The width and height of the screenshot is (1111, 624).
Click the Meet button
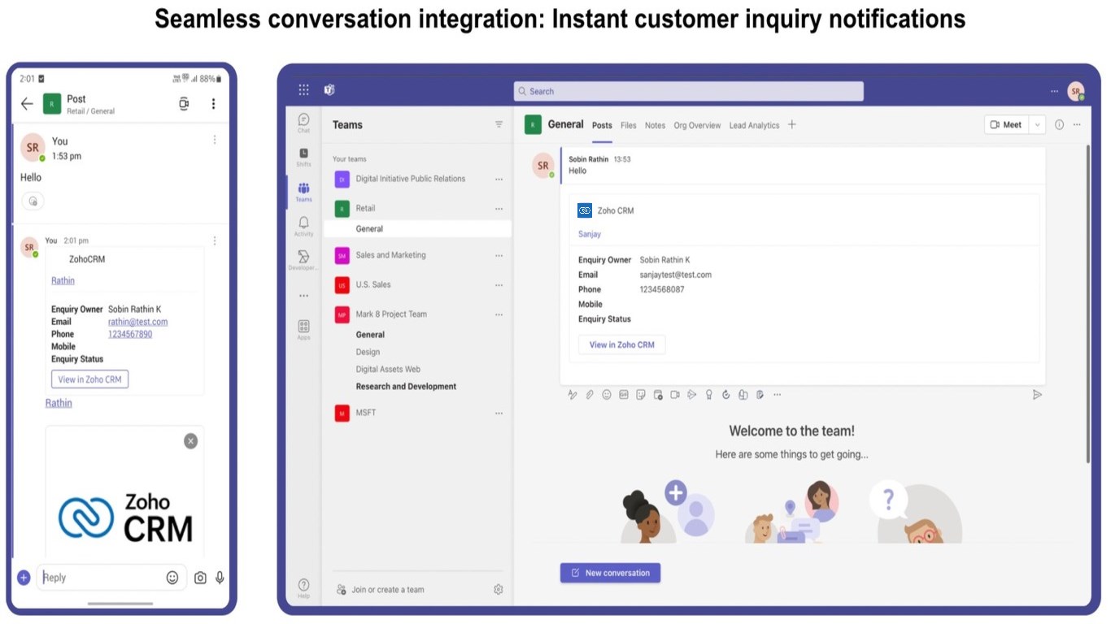(x=1007, y=124)
